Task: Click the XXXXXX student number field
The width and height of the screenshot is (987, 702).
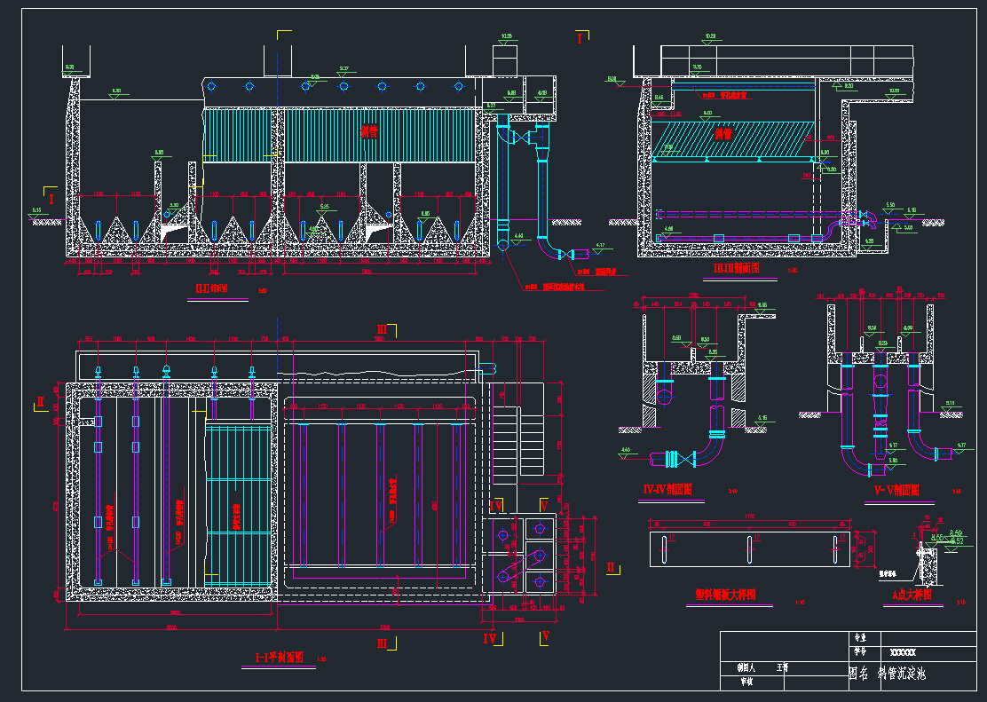Action: click(x=903, y=652)
